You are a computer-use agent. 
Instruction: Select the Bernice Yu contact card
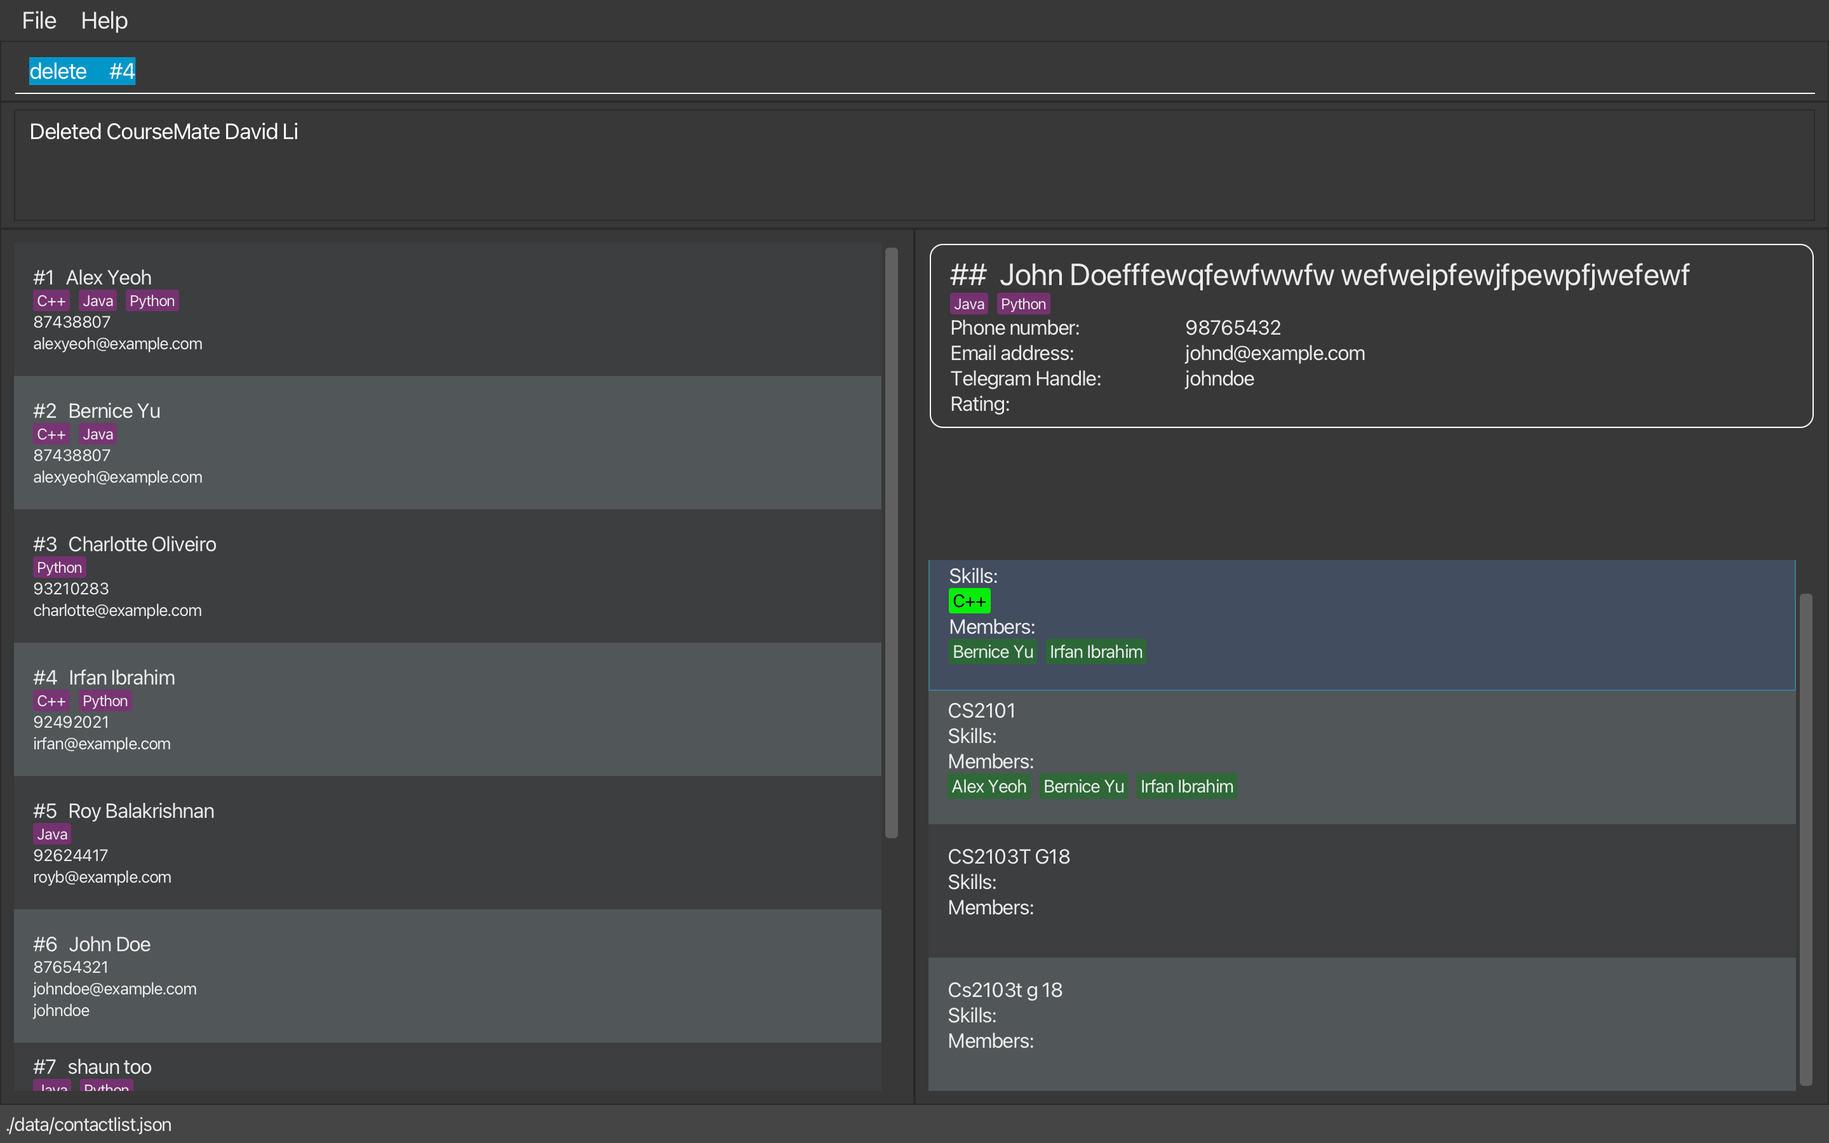pyautogui.click(x=446, y=443)
